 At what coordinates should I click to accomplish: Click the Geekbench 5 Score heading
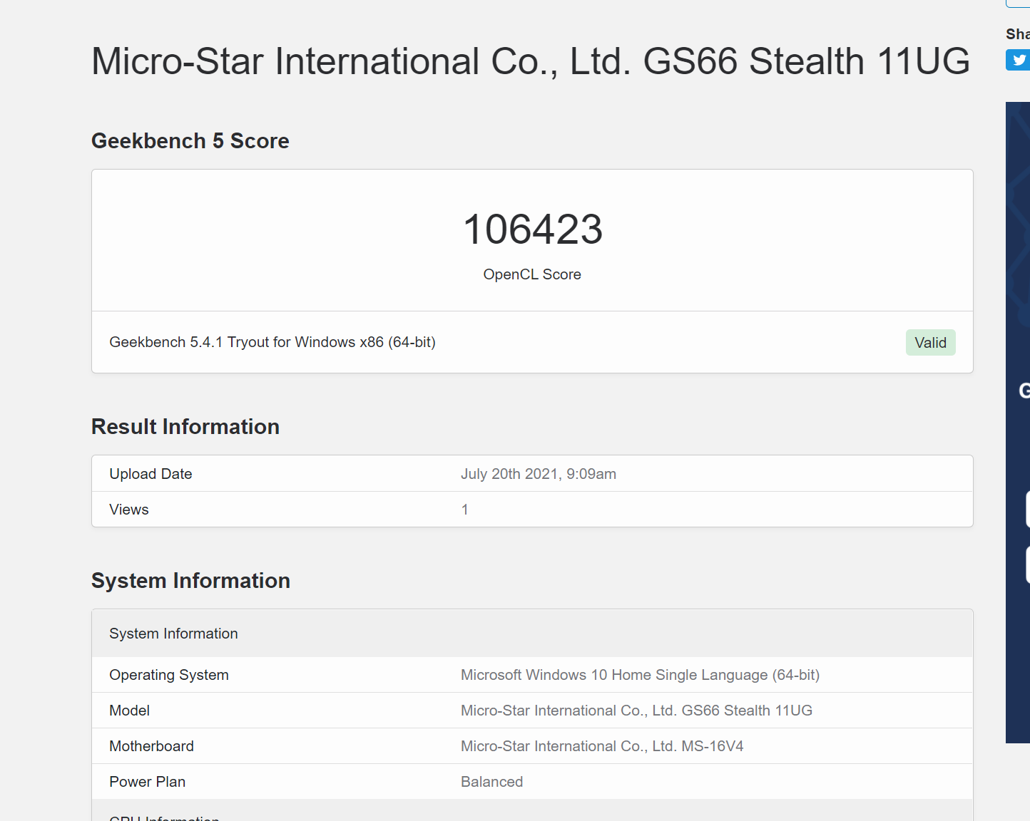pyautogui.click(x=190, y=141)
